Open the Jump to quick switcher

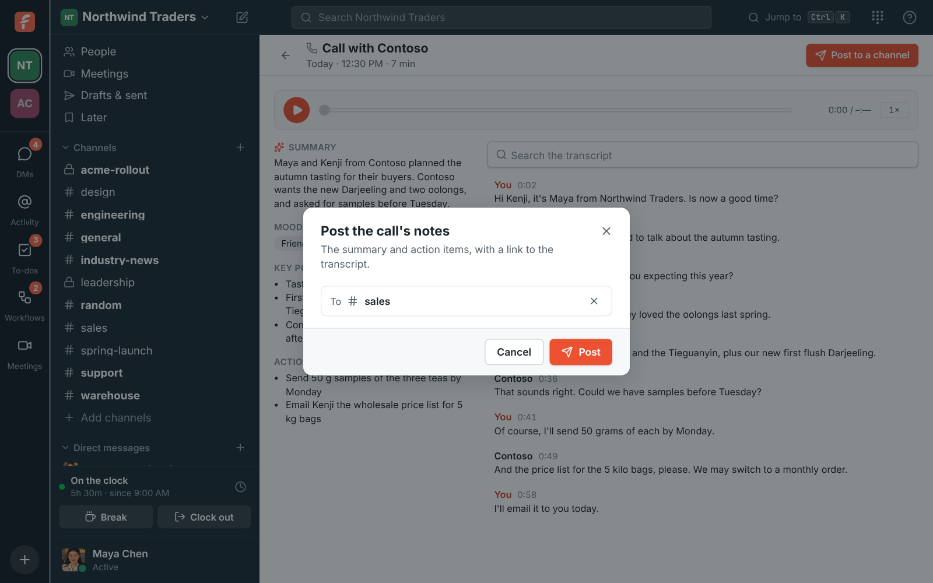798,17
